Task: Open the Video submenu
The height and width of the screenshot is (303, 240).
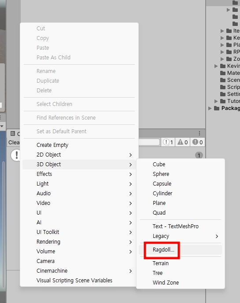Action: point(79,203)
